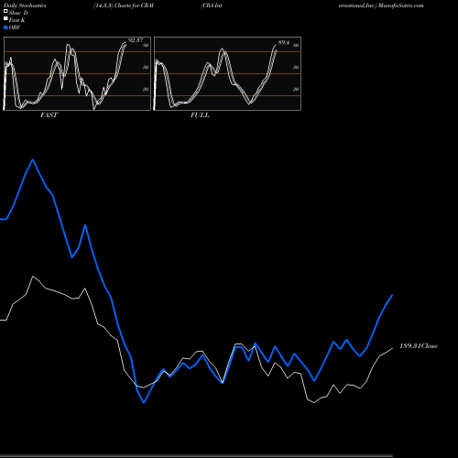This screenshot has width=458, height=458.
Task: Click the 20 axis label in FAST chart
Action: (x=146, y=89)
